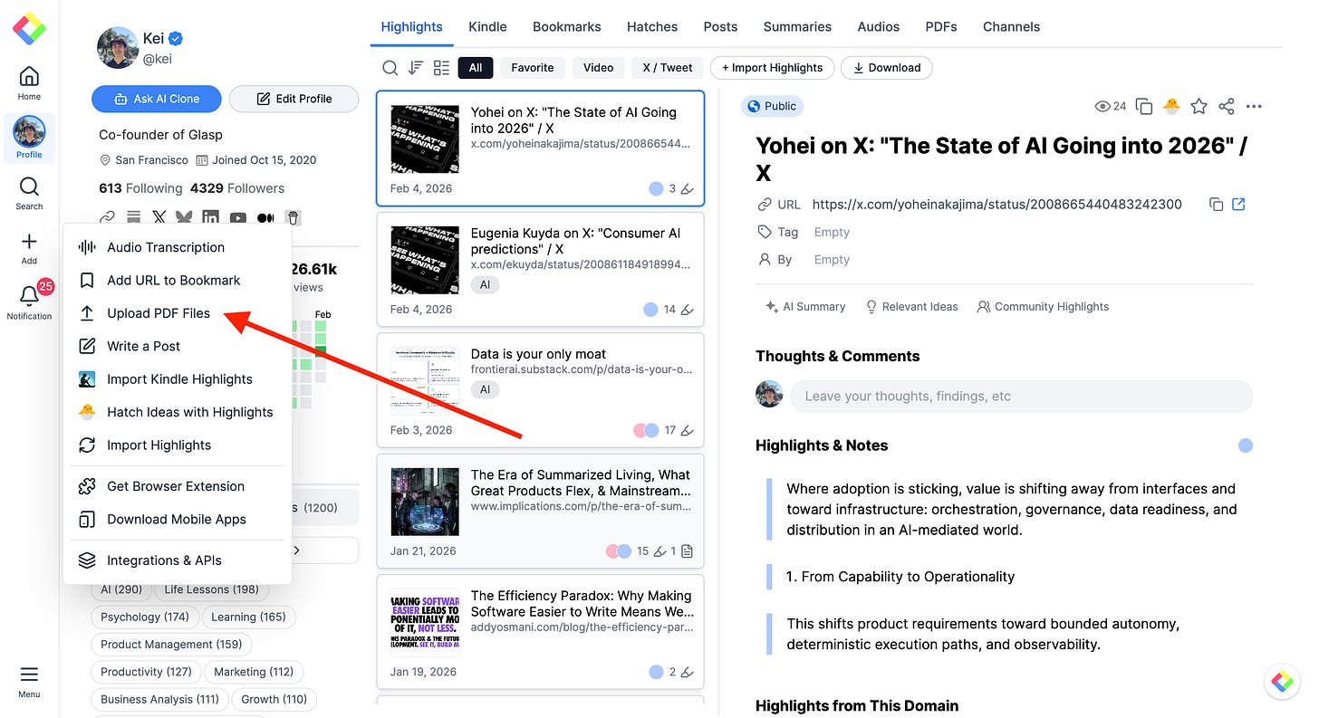Select Get Browser Extension
Image resolution: width=1319 pixels, height=718 pixels.
pyautogui.click(x=178, y=486)
